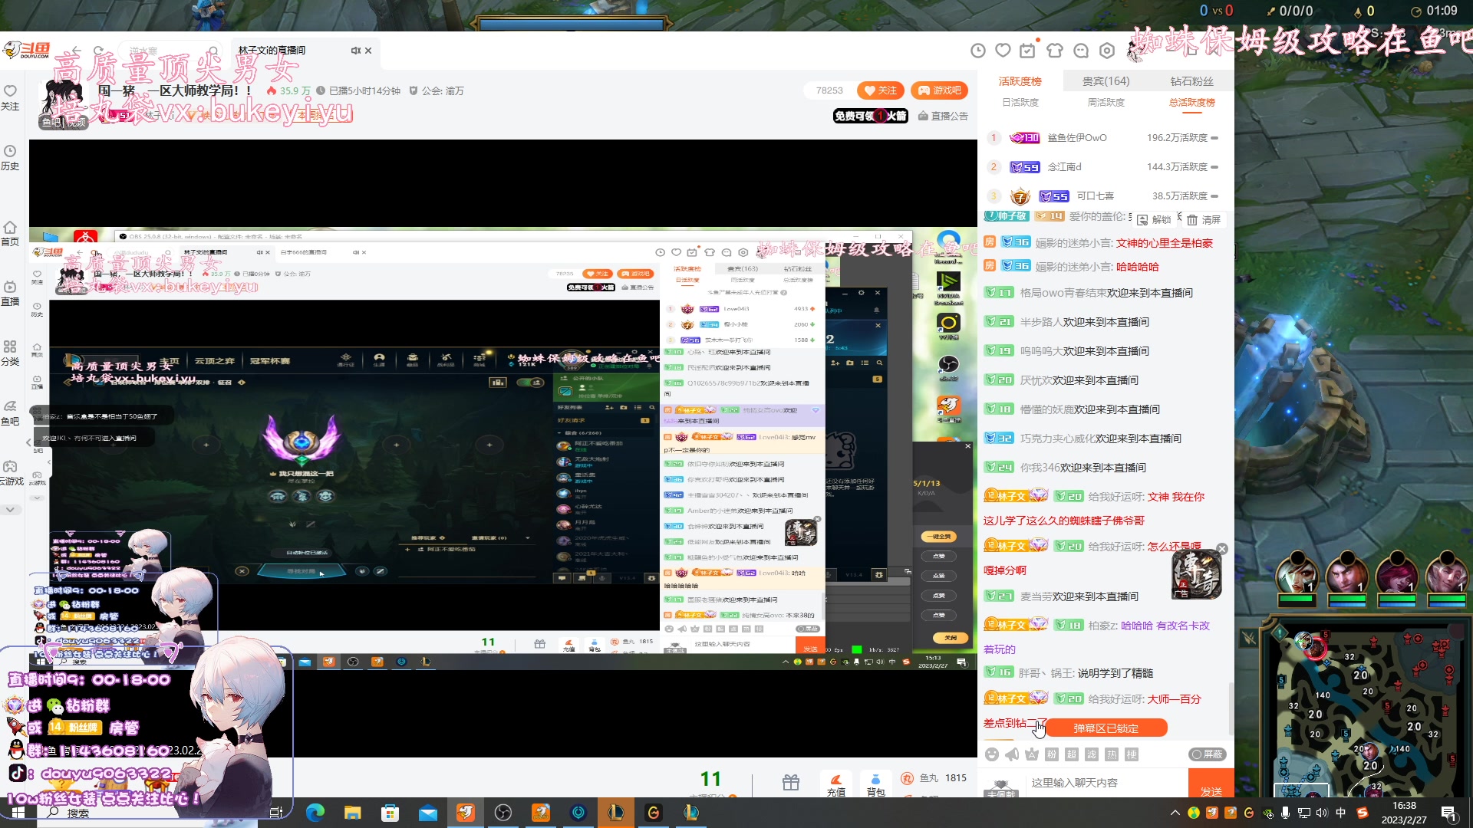Expand rank entry for 鲨鱼佐伊OwO
Viewport: 1473px width, 828px height.
coord(1214,138)
